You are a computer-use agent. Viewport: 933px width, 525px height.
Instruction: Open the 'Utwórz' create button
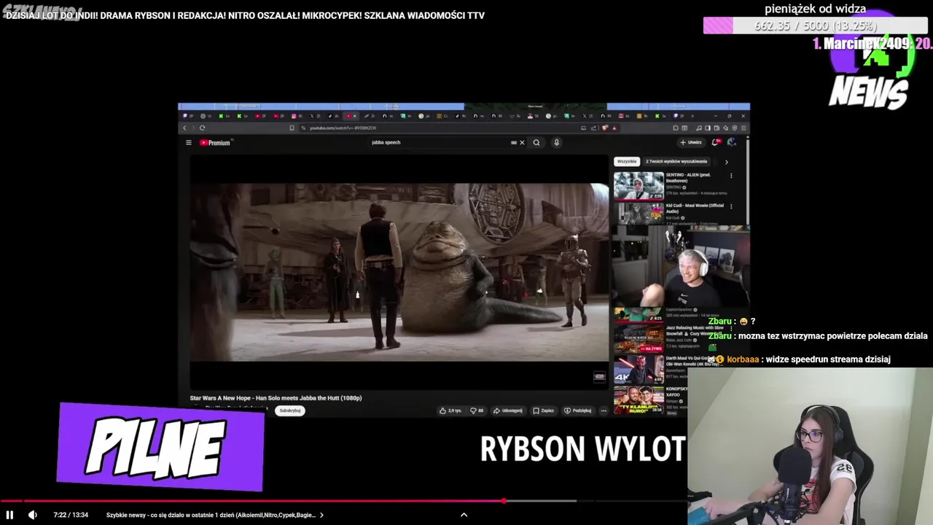pos(691,143)
